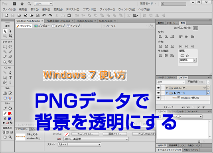The height and width of the screenshot is (153, 213).
Task: Click the Open file toolbar icon
Action: tap(19, 16)
